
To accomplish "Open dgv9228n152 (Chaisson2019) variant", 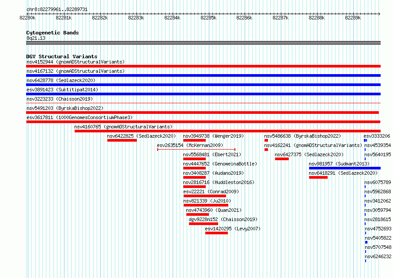I will (223, 219).
